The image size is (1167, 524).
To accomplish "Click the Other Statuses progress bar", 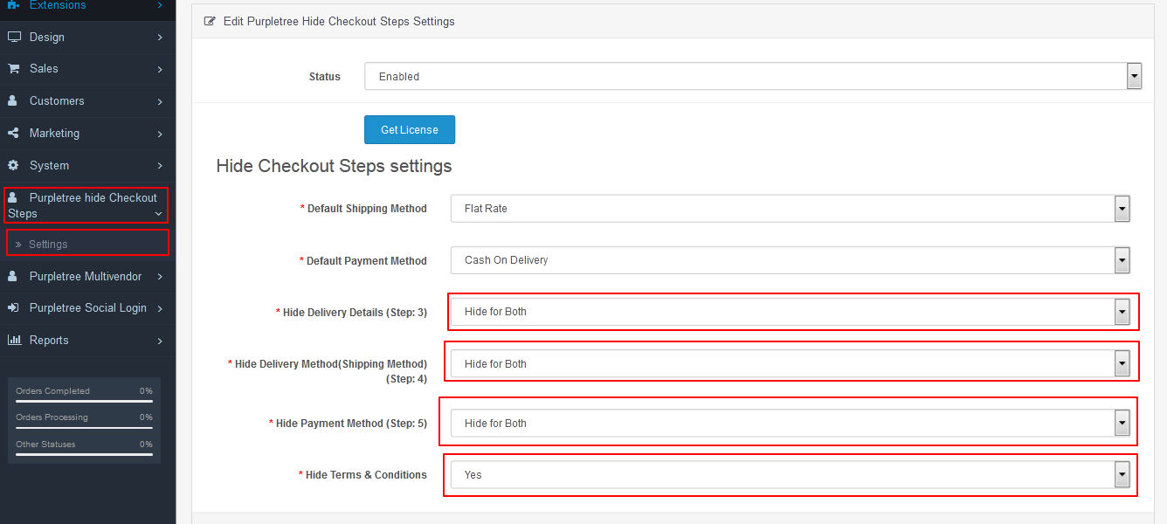I will coord(84,454).
